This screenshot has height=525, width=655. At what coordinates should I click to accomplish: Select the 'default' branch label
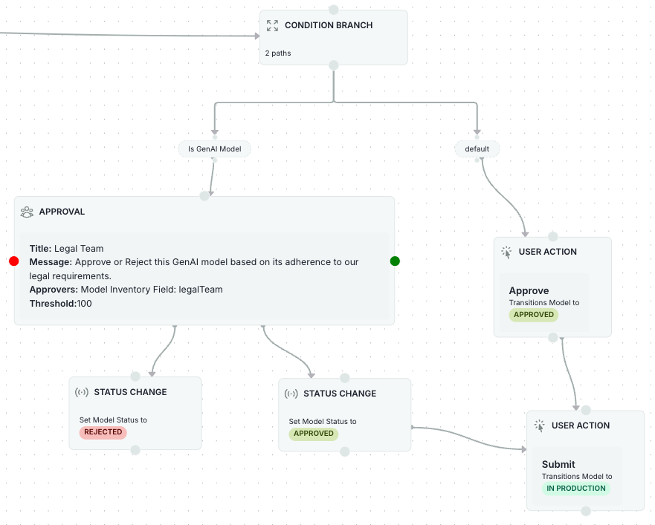click(477, 149)
